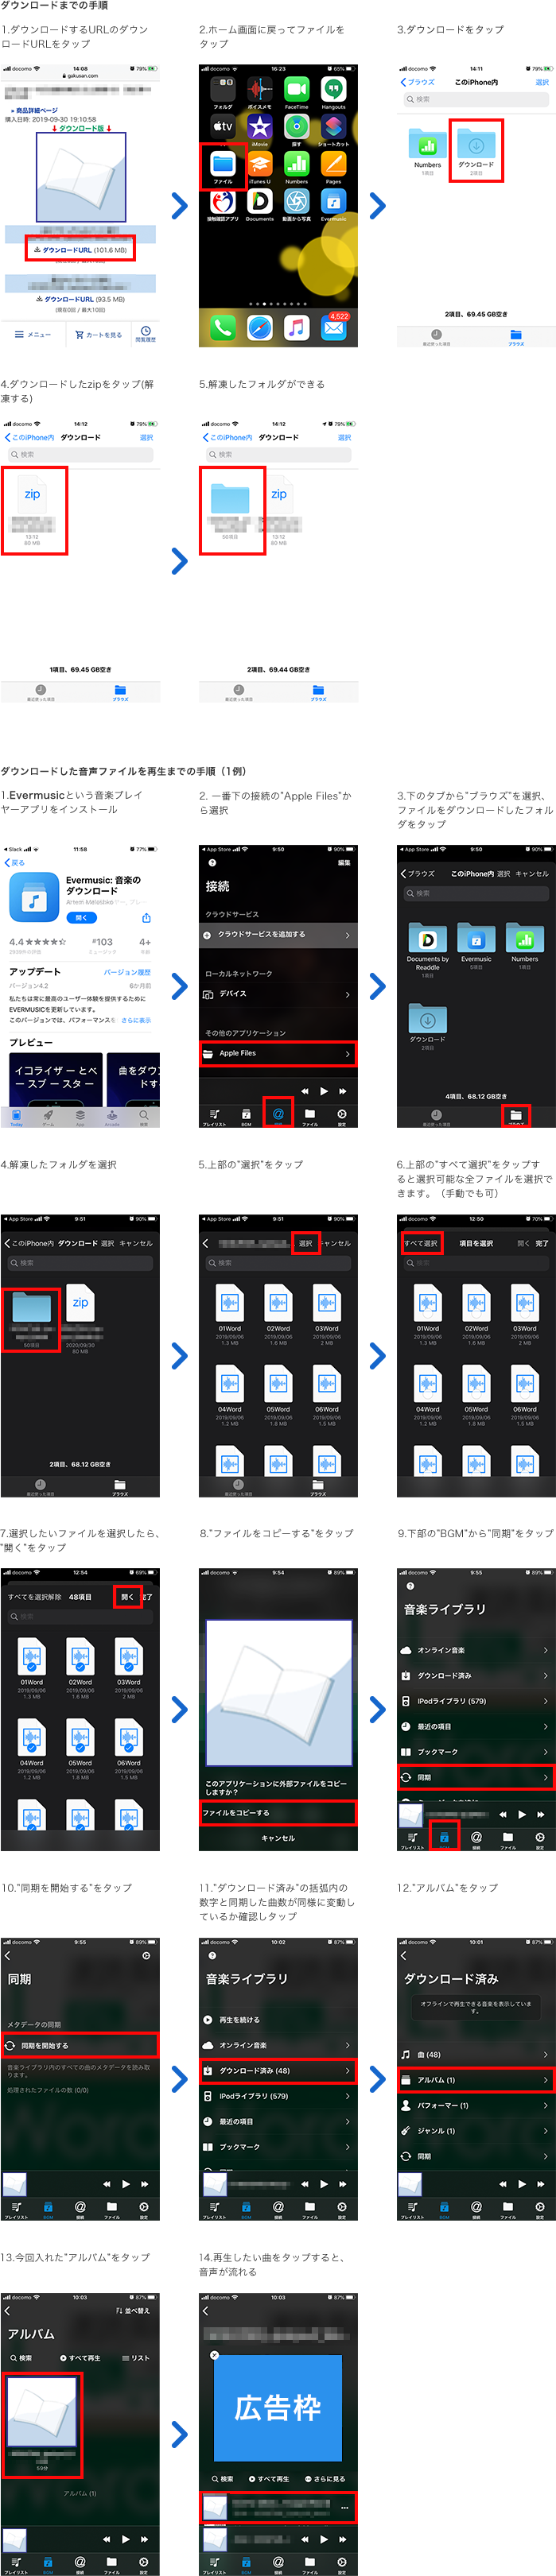
Task: Tap the previous track button on the 接続 screen
Action: pyautogui.click(x=304, y=1091)
